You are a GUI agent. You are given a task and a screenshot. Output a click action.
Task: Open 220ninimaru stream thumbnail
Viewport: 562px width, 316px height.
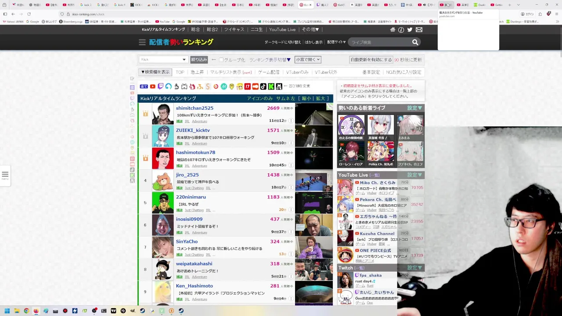coord(313,202)
